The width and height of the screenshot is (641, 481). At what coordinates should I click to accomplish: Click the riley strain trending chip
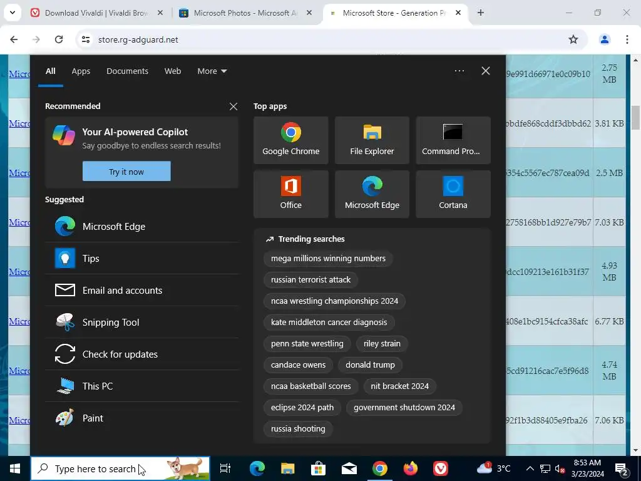point(382,343)
